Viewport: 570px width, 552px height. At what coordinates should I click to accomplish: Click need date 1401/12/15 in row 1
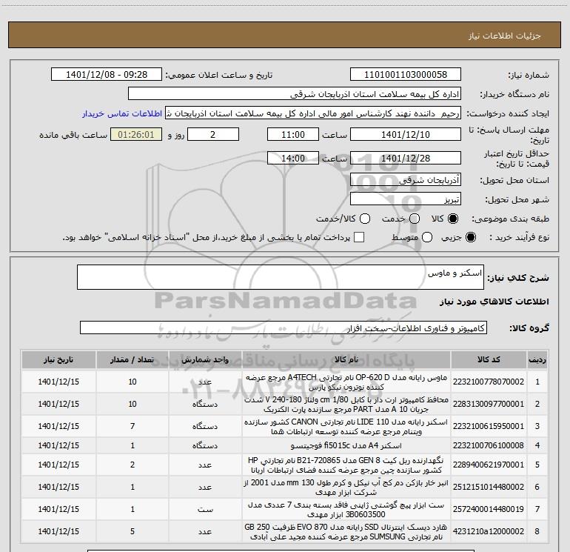[58, 382]
